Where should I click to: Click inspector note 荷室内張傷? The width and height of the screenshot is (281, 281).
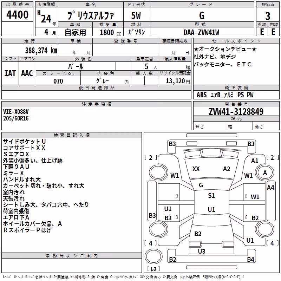pos(16,211)
